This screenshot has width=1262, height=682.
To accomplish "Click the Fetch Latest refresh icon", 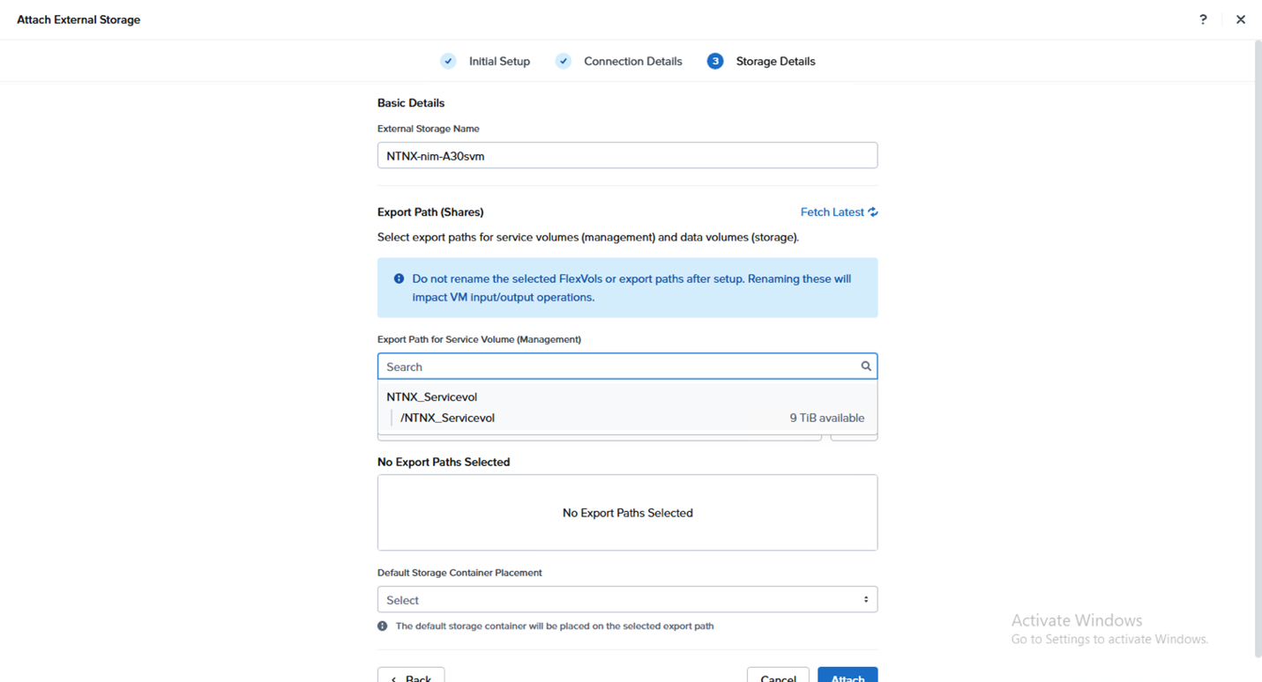I will pos(873,211).
